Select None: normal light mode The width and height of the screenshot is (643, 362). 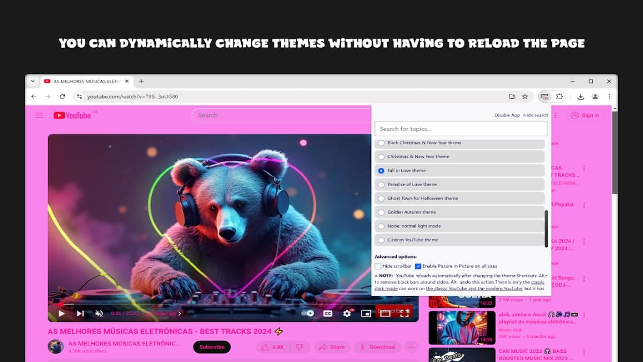tap(459, 226)
